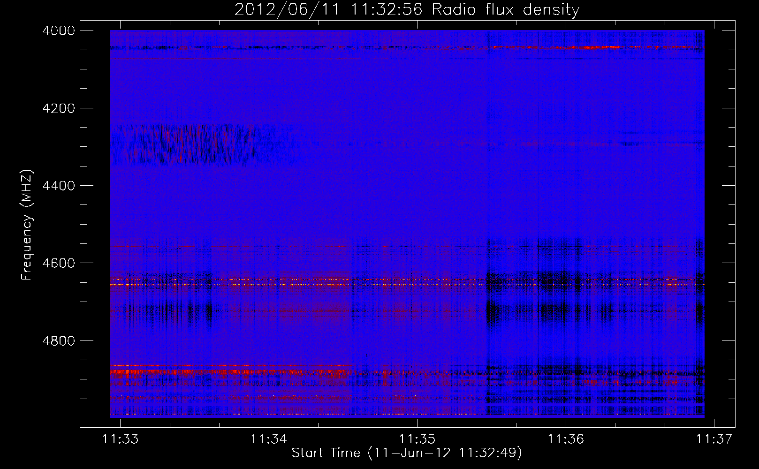Click the 11:33 time tick label
The image size is (759, 469).
coord(121,439)
